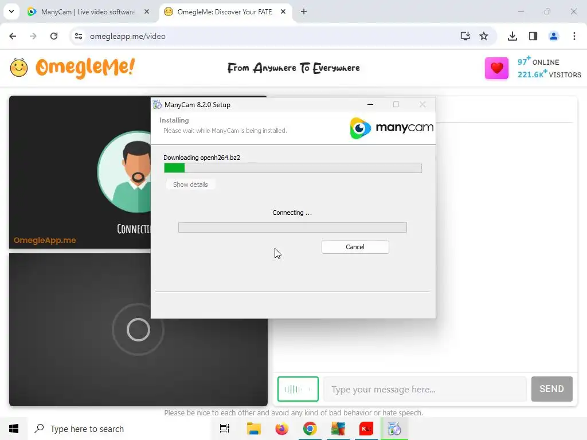Expand the tab search dropdown arrow
587x440 pixels.
coord(11,11)
